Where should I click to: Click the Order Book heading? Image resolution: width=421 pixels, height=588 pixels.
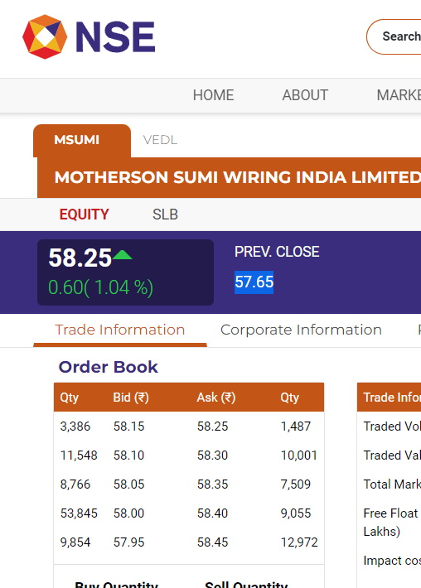click(x=108, y=367)
